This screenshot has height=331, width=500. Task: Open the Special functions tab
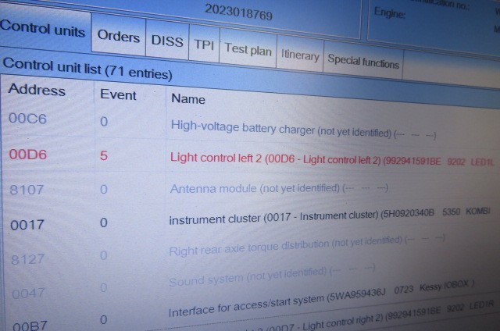363,60
